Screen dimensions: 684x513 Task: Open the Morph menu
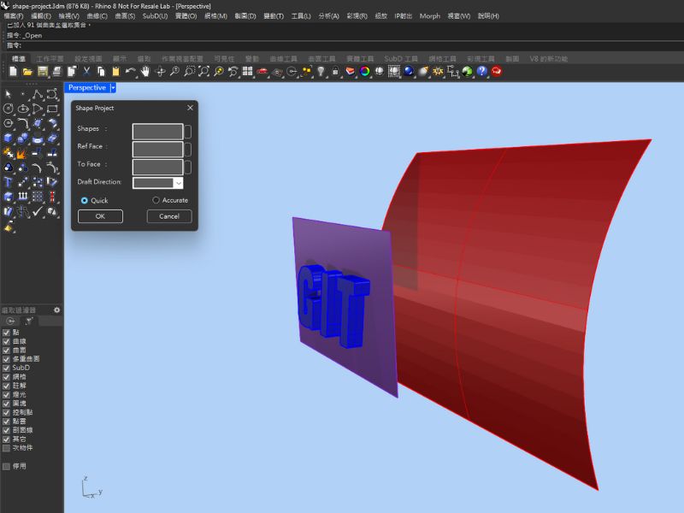(x=429, y=16)
